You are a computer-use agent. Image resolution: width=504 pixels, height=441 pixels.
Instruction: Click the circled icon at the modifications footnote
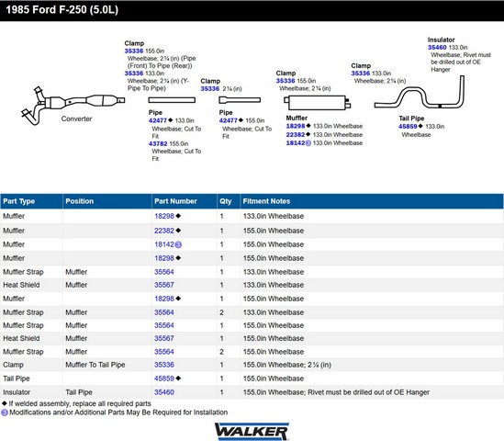pyautogui.click(x=5, y=413)
